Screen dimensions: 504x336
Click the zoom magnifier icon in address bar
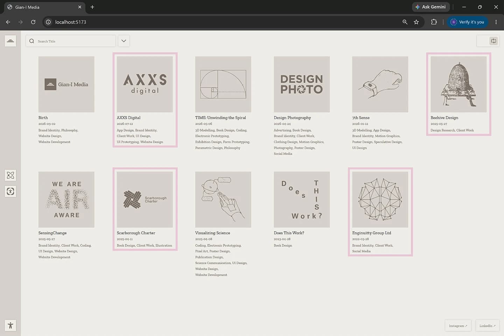point(405,22)
